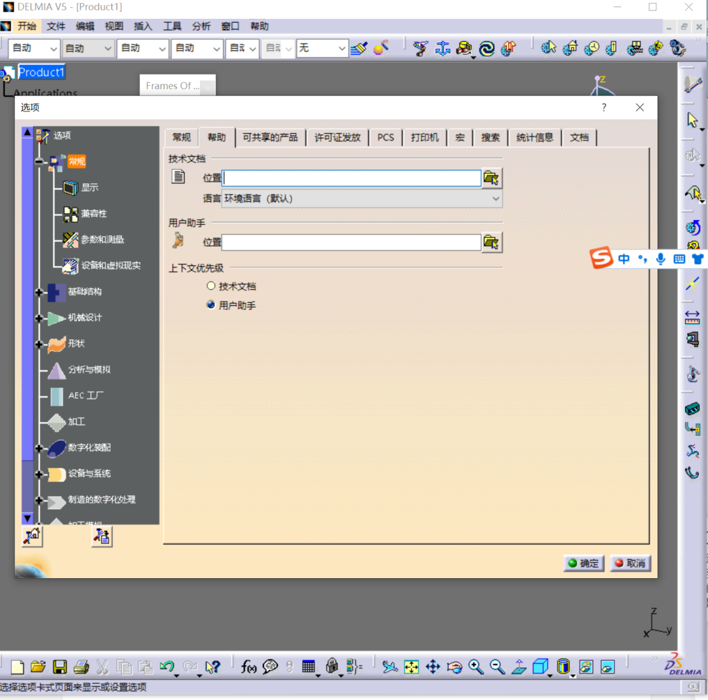Click the Isometric View cube icon
This screenshot has height=700, width=708.
tap(541, 667)
